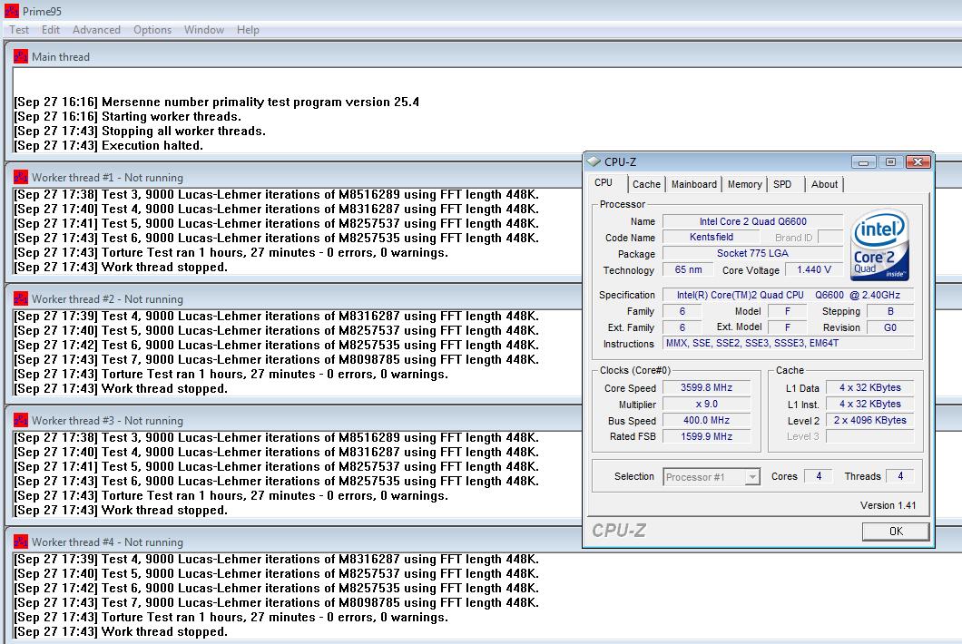This screenshot has width=962, height=644.
Task: Click Worker #2 'Work thread stopped.' line
Action: point(120,389)
